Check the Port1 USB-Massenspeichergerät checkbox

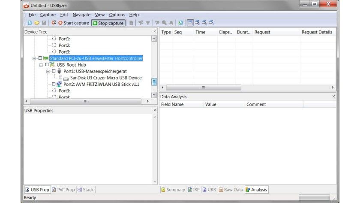[54, 71]
